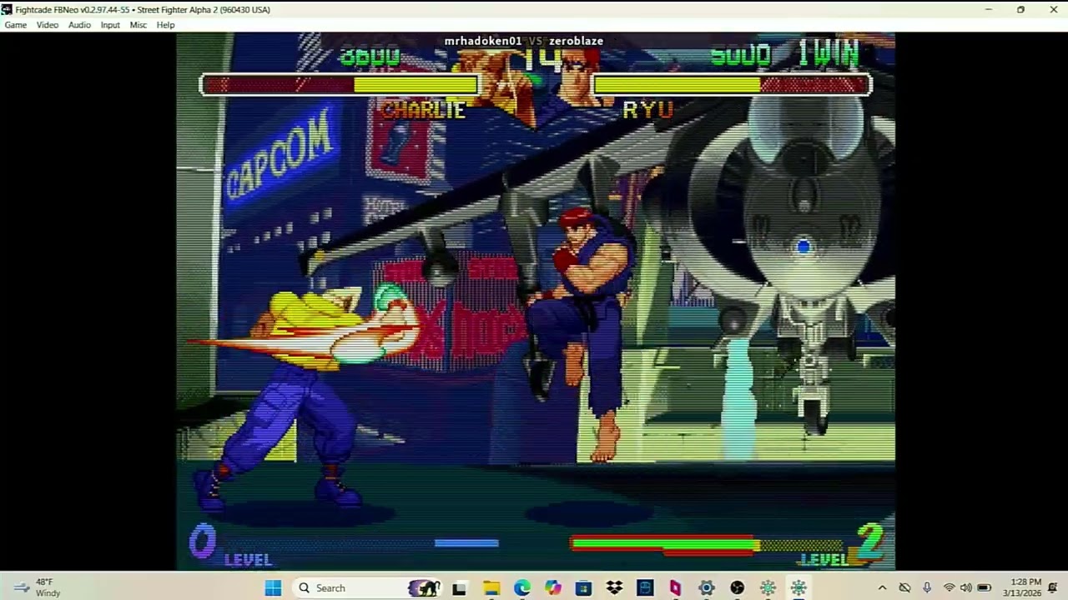Open Microsoft Store from the taskbar
This screenshot has width=1068, height=600.
[584, 588]
